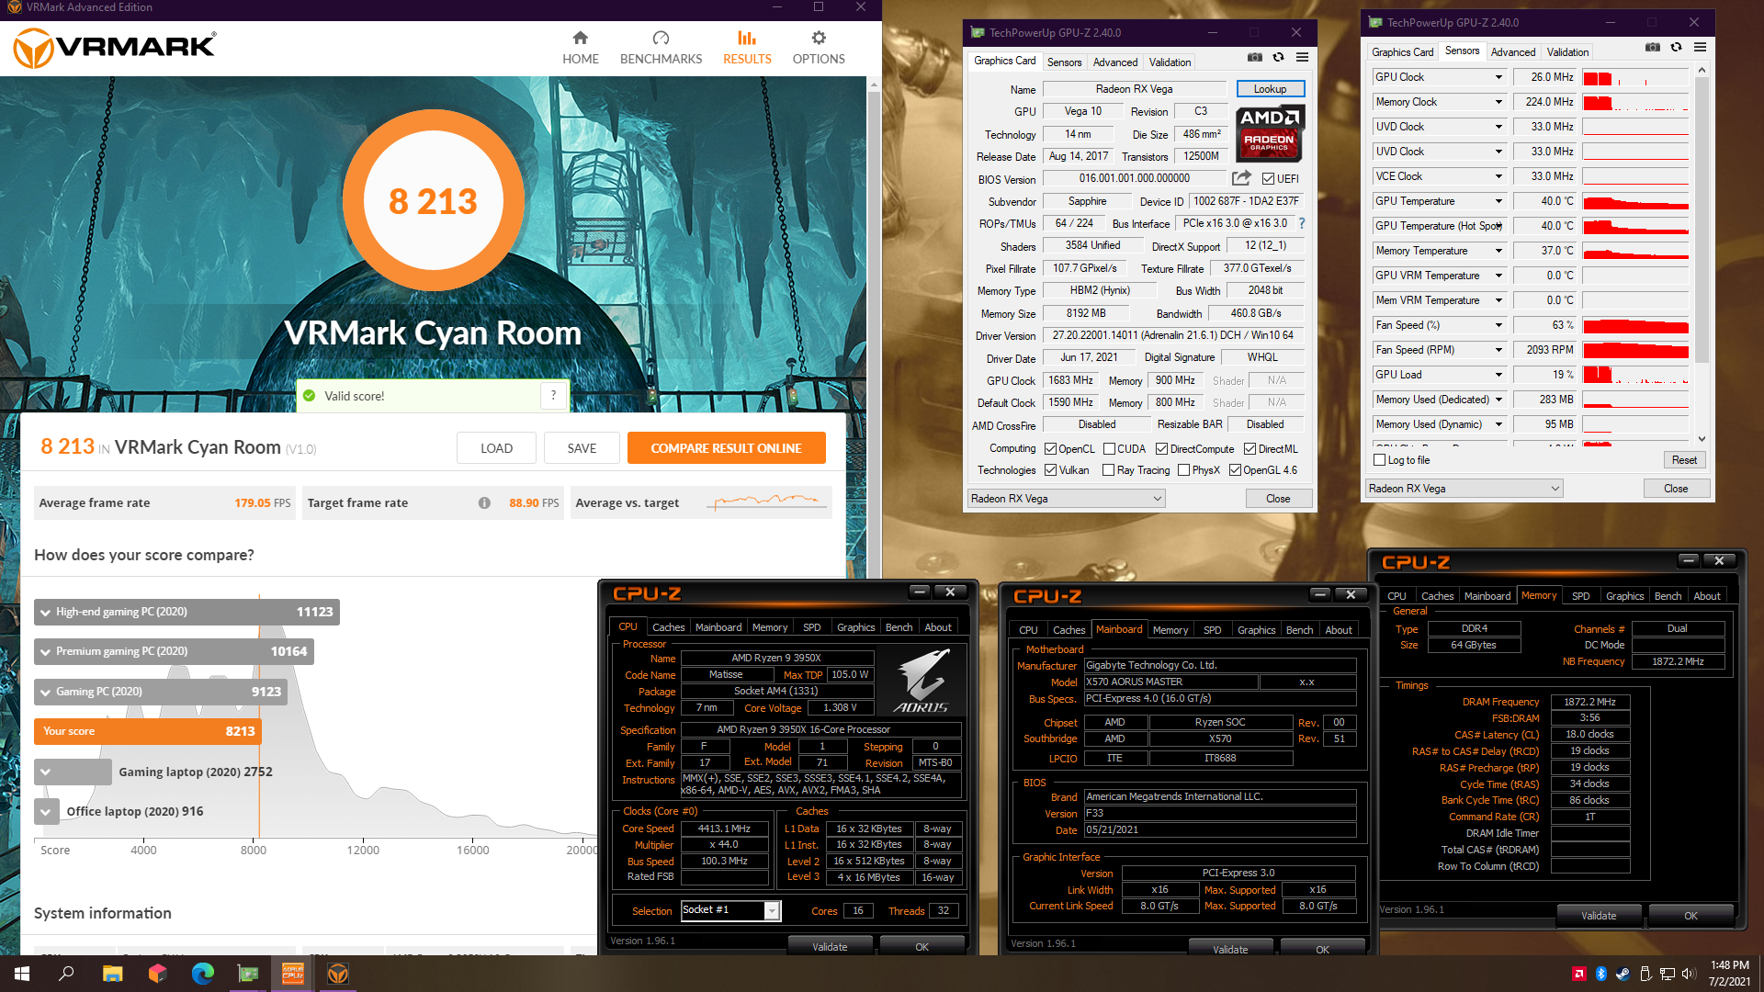
Task: Toggle OpenCL checkbox
Action: pos(1050,449)
